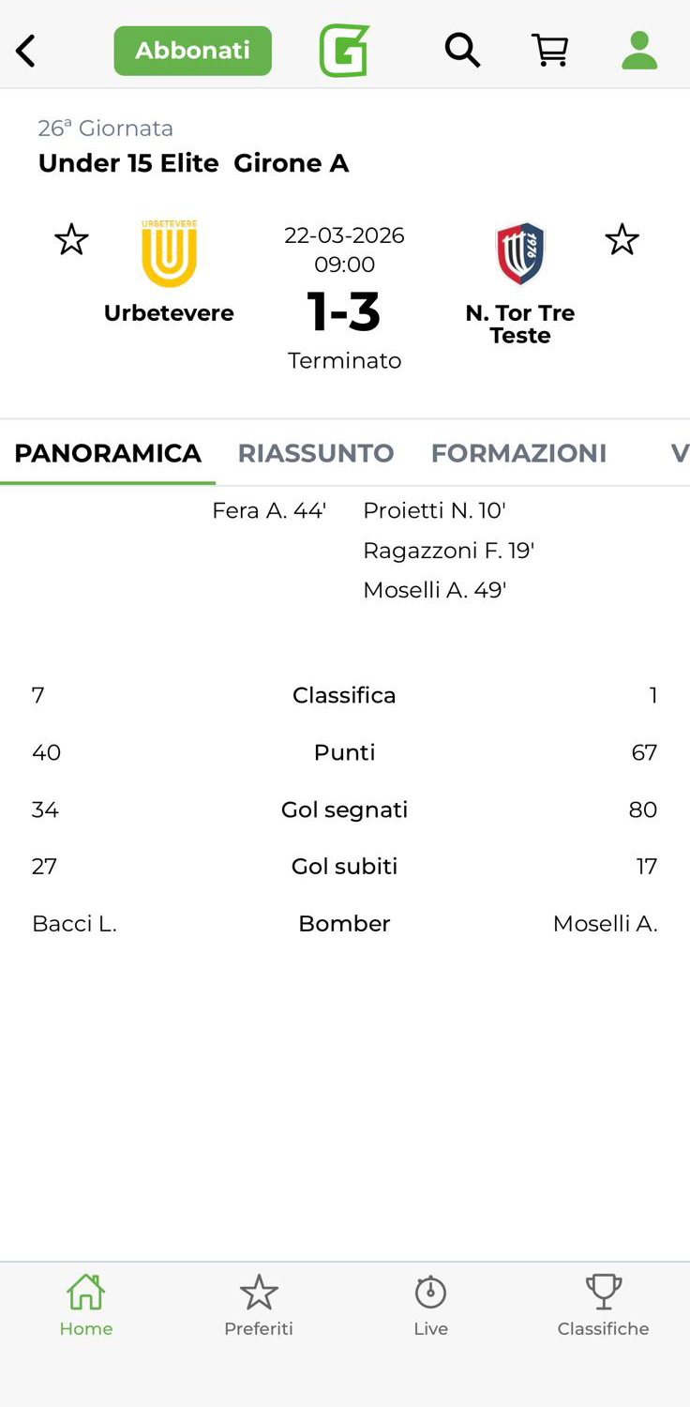This screenshot has width=690, height=1407.
Task: Open the Under 15 Elite Girone A link
Action: [x=193, y=163]
